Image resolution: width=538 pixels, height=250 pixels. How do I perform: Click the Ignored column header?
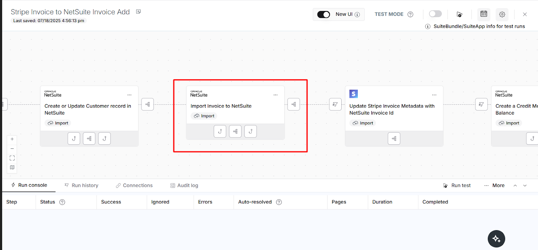pyautogui.click(x=160, y=202)
